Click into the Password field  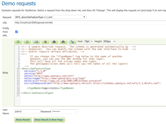[64, 112]
